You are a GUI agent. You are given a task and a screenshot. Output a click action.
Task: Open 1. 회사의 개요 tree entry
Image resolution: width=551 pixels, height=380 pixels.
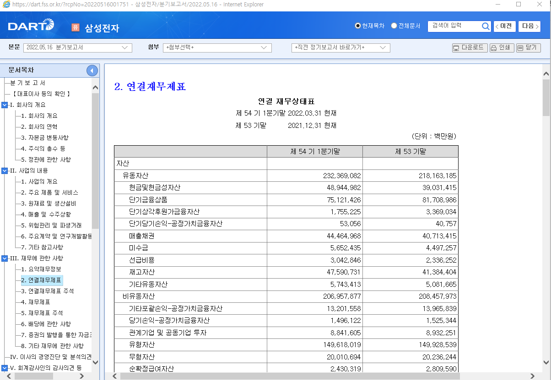(39, 116)
